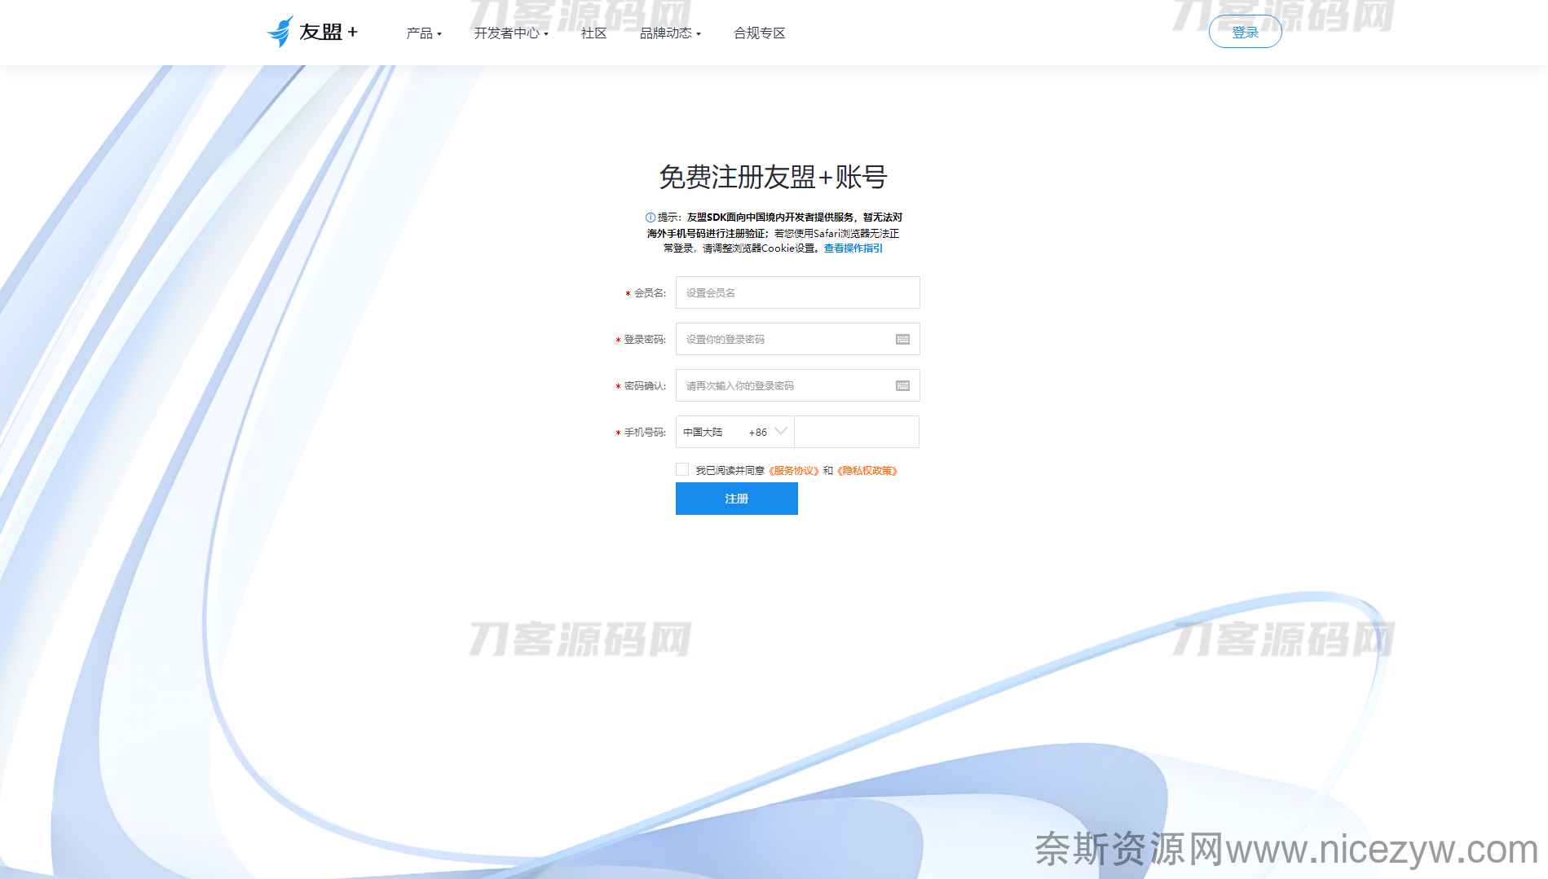This screenshot has height=879, width=1548.
Task: Open the 《服务协议》 link
Action: point(793,471)
